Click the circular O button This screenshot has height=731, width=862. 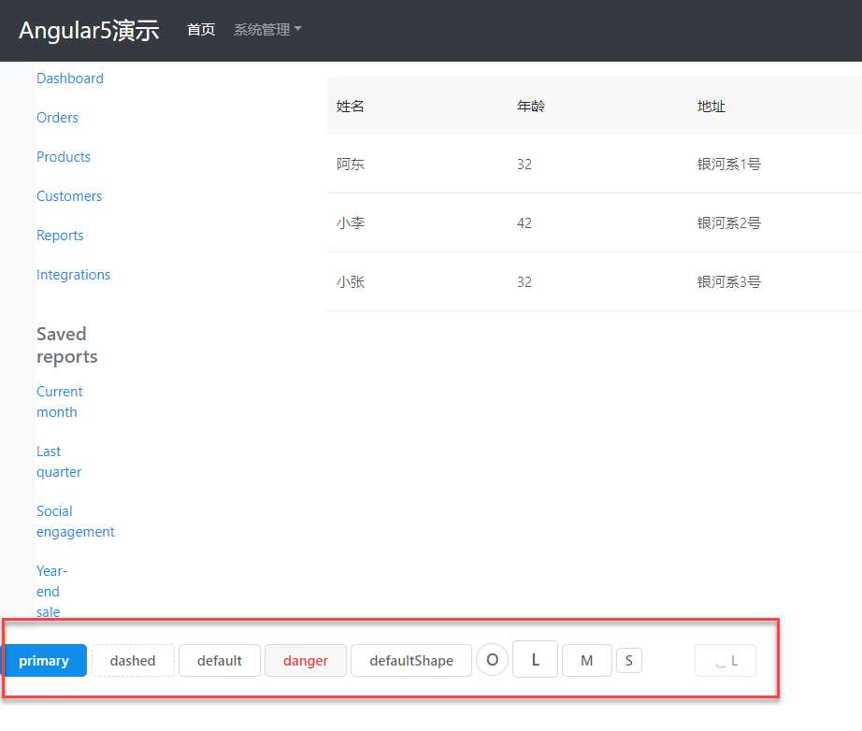coord(492,660)
